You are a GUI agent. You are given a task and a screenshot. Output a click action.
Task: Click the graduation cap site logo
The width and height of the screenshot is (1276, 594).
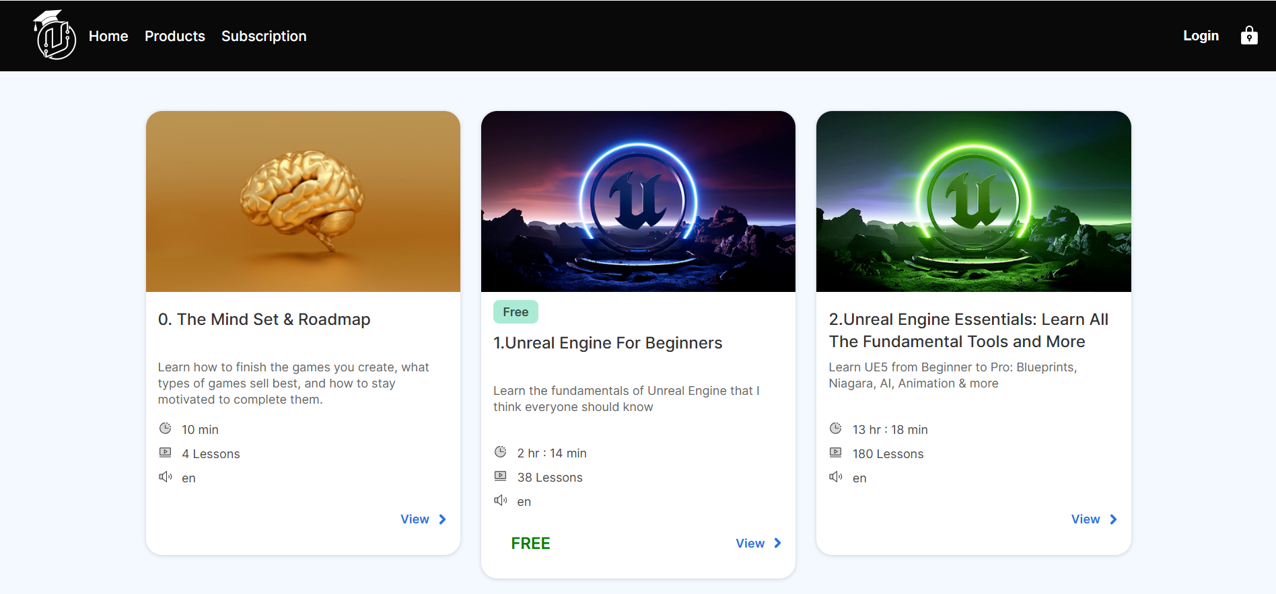[55, 35]
